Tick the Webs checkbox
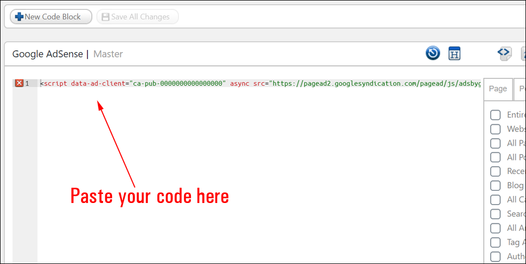 pos(495,129)
